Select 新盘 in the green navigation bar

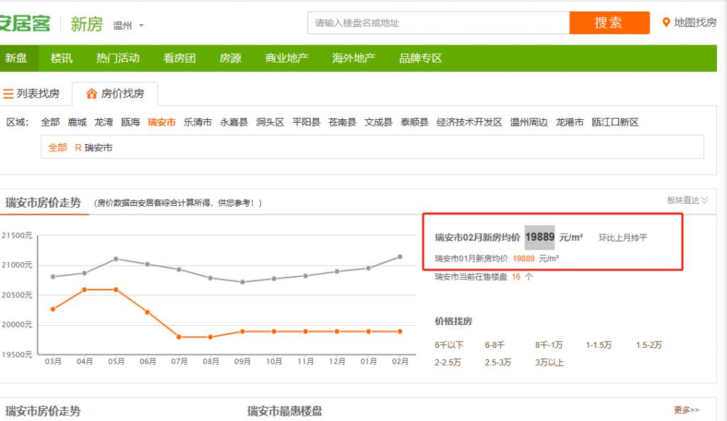(16, 58)
